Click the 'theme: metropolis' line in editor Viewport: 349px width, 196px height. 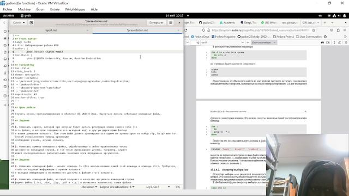tap(27, 75)
